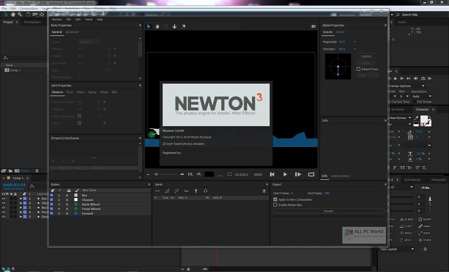Add a blob joint in Joints panel
This screenshot has width=449, height=272.
206,191
